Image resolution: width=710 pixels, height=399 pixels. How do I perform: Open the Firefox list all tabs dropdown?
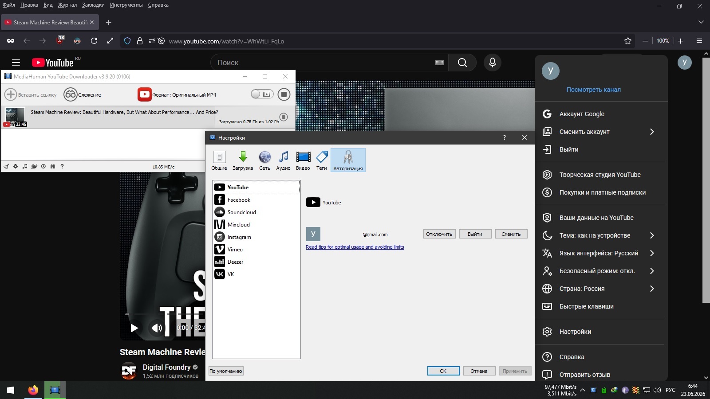click(x=701, y=22)
